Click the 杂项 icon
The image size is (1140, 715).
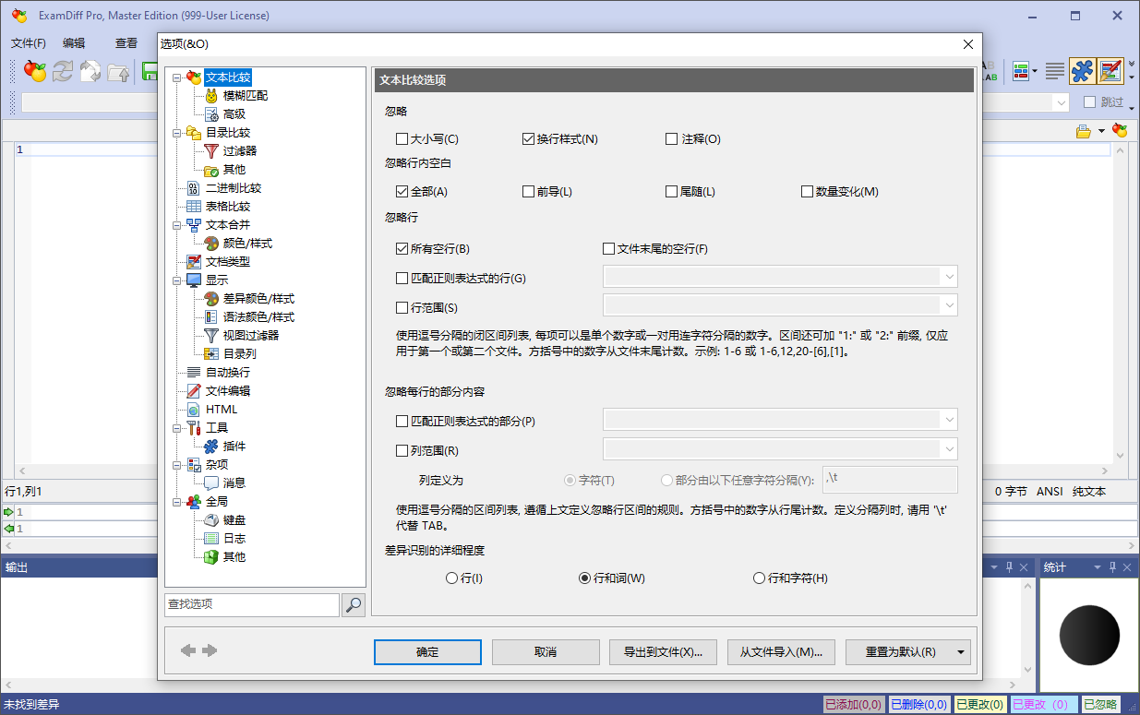(194, 465)
